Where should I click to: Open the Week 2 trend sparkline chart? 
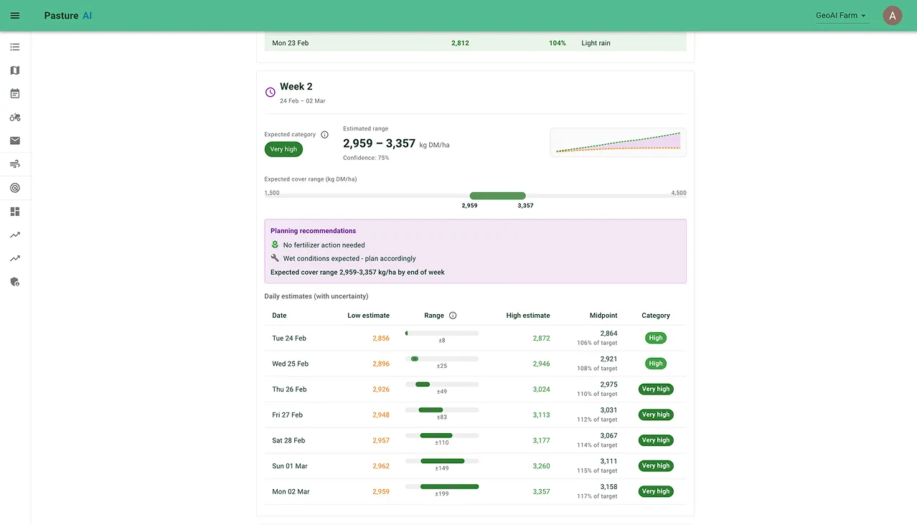point(618,142)
